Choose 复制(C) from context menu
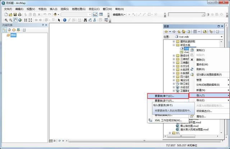Screen dimensions: 230x149 pos(209,50)
